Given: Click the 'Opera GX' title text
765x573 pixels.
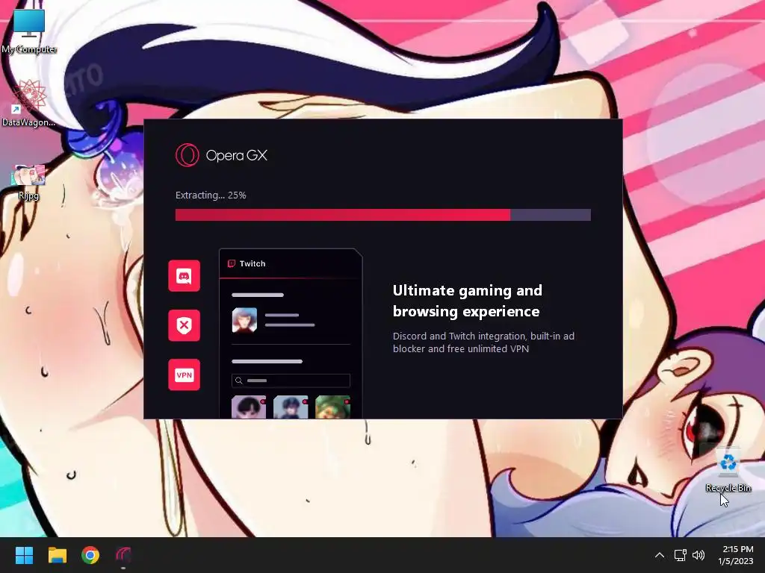Looking at the screenshot, I should click(237, 155).
